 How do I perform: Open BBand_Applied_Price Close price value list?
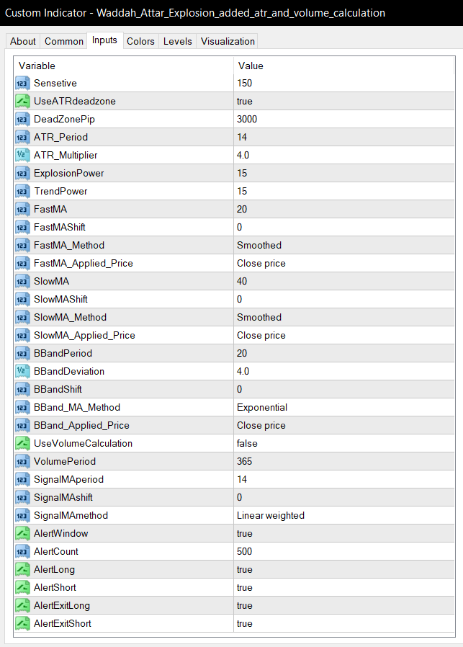coord(344,425)
